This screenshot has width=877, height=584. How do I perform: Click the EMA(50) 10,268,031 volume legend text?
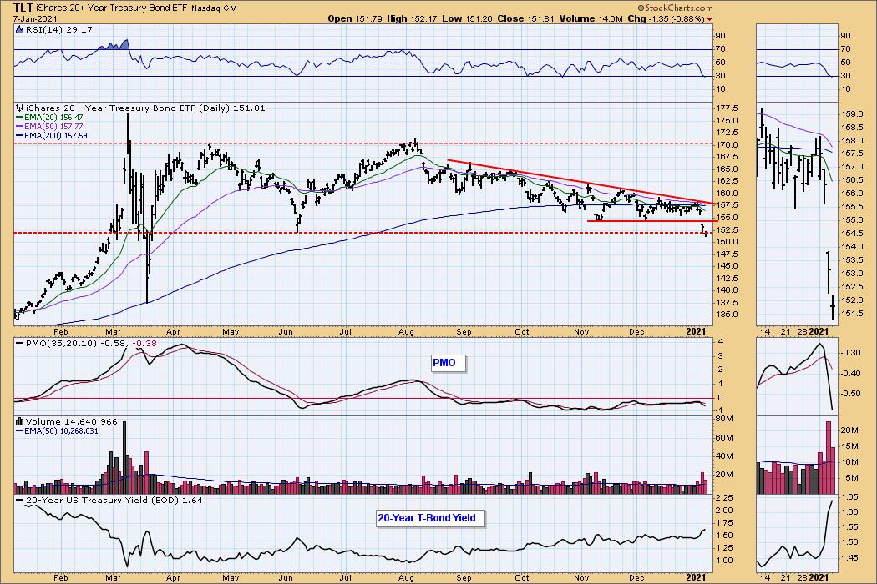coord(62,430)
